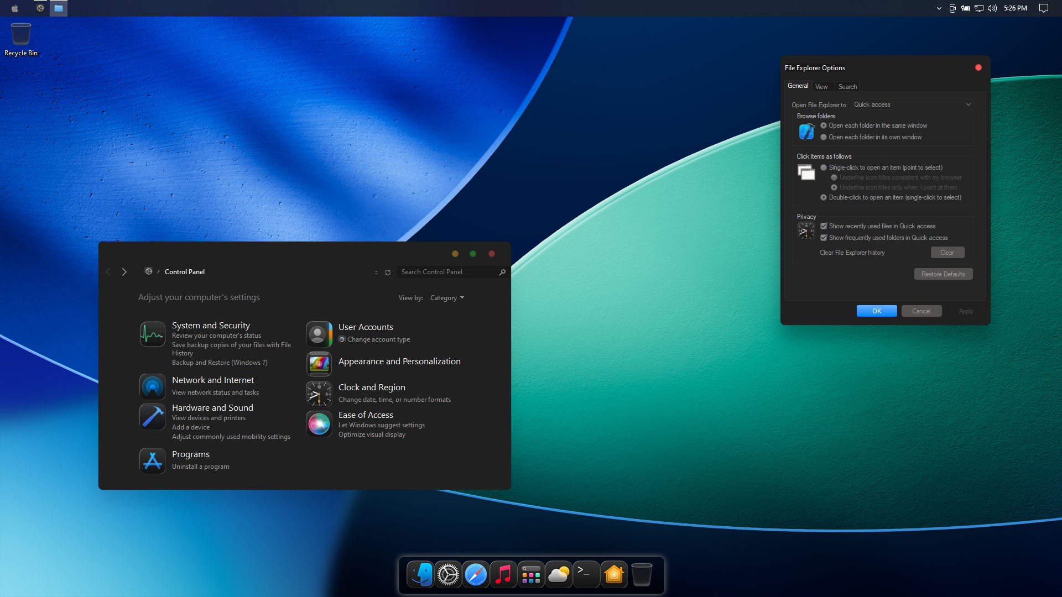The height and width of the screenshot is (597, 1062).
Task: Clear File Explorer history with Clear button
Action: tap(947, 252)
